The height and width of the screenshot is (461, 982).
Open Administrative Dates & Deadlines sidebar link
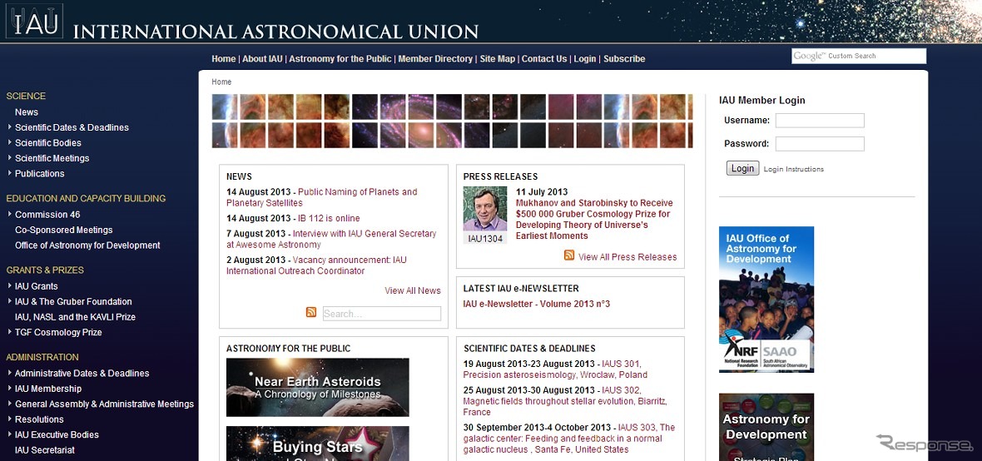point(82,374)
